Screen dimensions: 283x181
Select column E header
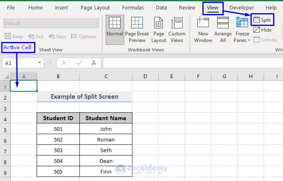coord(172,76)
